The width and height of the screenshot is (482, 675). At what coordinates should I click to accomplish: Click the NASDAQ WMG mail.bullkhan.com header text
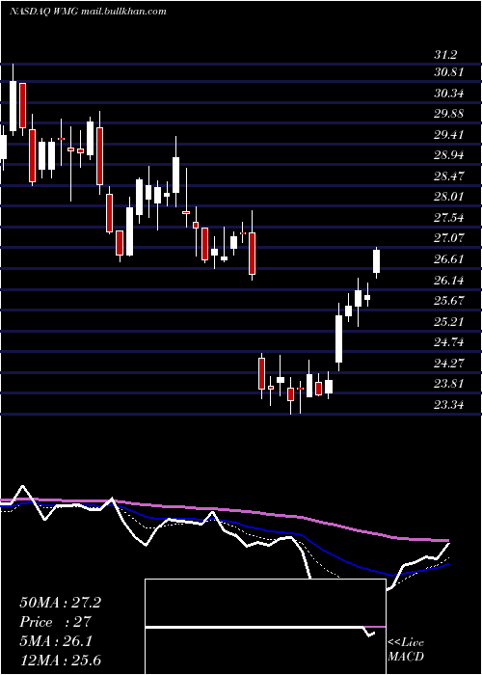(89, 12)
